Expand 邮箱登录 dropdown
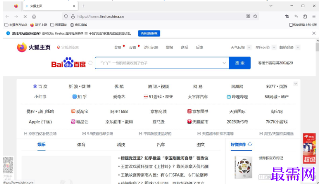 point(298,47)
